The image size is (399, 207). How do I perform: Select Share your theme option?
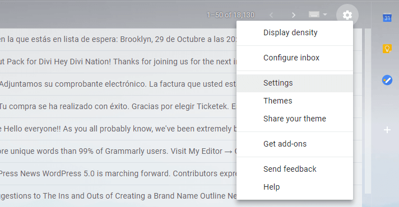coord(295,119)
